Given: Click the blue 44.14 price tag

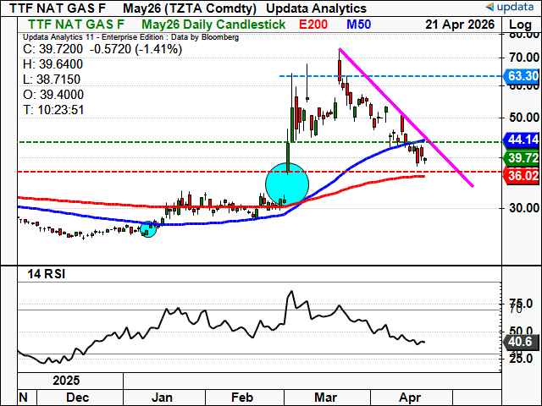Looking at the screenshot, I should pos(521,140).
